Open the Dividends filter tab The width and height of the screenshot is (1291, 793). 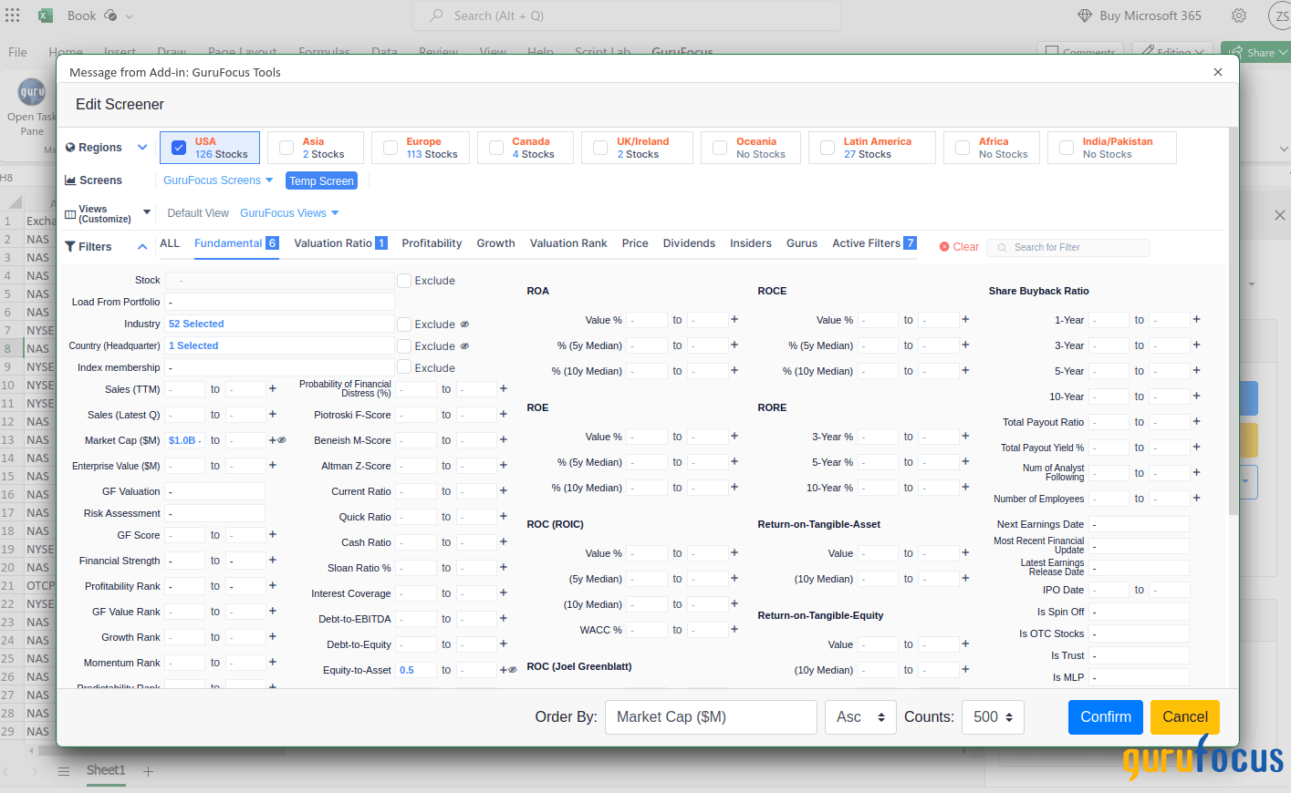click(689, 243)
